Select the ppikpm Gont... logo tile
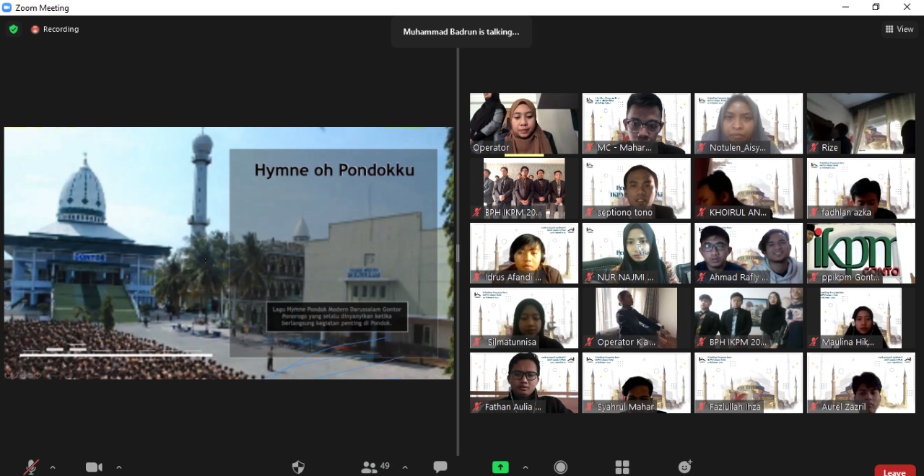 pyautogui.click(x=861, y=253)
